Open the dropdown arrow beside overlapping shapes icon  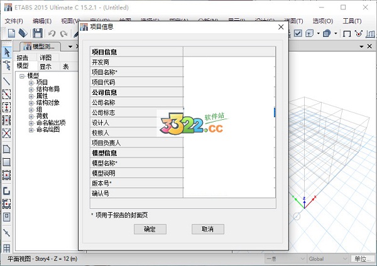(336, 33)
